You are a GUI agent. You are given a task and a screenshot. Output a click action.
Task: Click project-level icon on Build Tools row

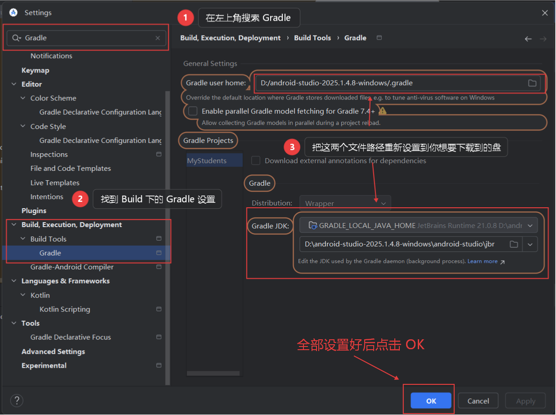pos(158,238)
